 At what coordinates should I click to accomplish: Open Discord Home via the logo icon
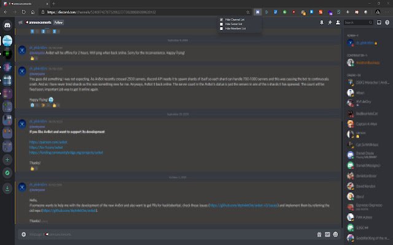click(x=7, y=25)
